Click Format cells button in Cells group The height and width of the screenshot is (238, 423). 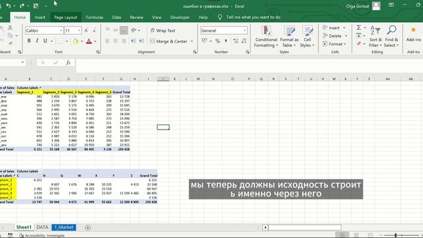(335, 44)
